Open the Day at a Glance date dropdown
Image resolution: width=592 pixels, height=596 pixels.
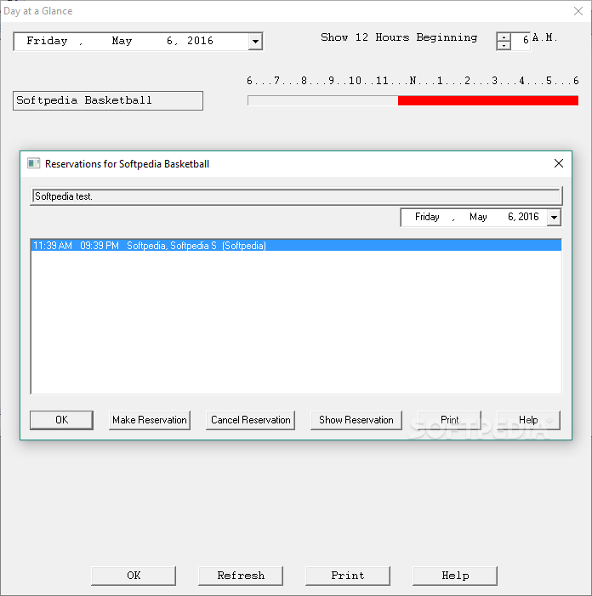click(x=255, y=42)
